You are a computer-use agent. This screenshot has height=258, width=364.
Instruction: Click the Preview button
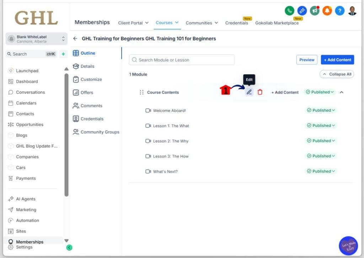306,59
